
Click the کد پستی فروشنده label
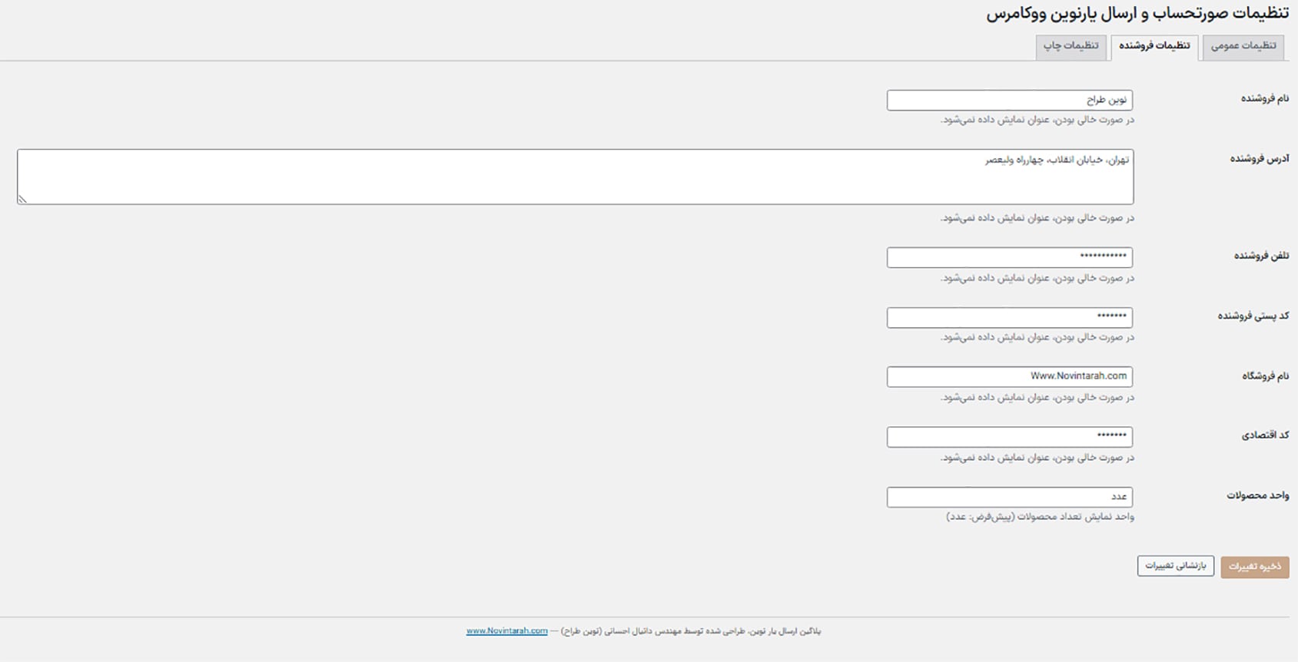1253,316
